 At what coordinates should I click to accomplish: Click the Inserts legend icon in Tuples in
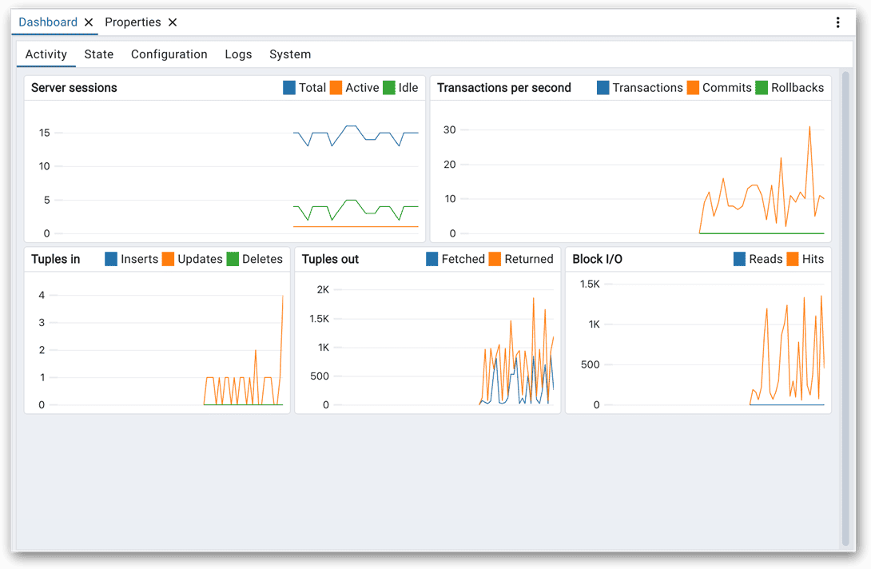click(x=109, y=258)
